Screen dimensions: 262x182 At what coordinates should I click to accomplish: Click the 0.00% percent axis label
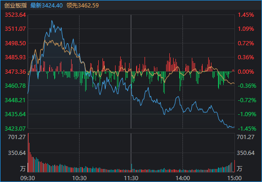(246, 72)
